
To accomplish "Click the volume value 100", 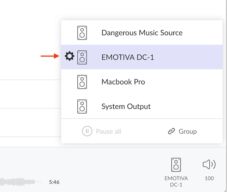I will click(x=209, y=178).
